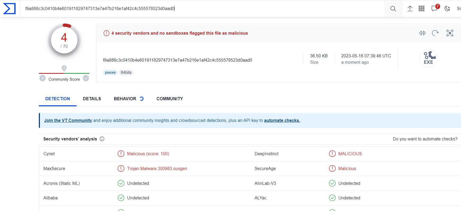The image size is (461, 211).
Task: Click the 'Acronis (Static ML)' vendor name
Action: coord(62,183)
